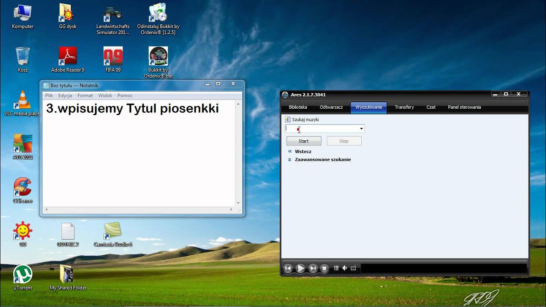The height and width of the screenshot is (307, 546).
Task: Click the Notatnik text area
Action: (x=139, y=153)
